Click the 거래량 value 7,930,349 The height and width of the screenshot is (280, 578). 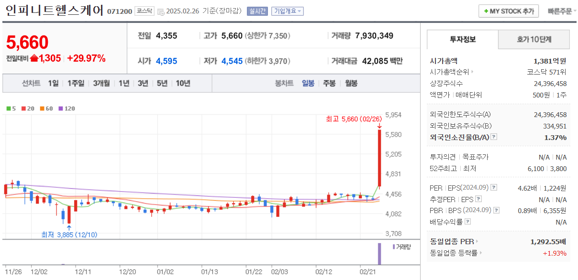pos(374,36)
